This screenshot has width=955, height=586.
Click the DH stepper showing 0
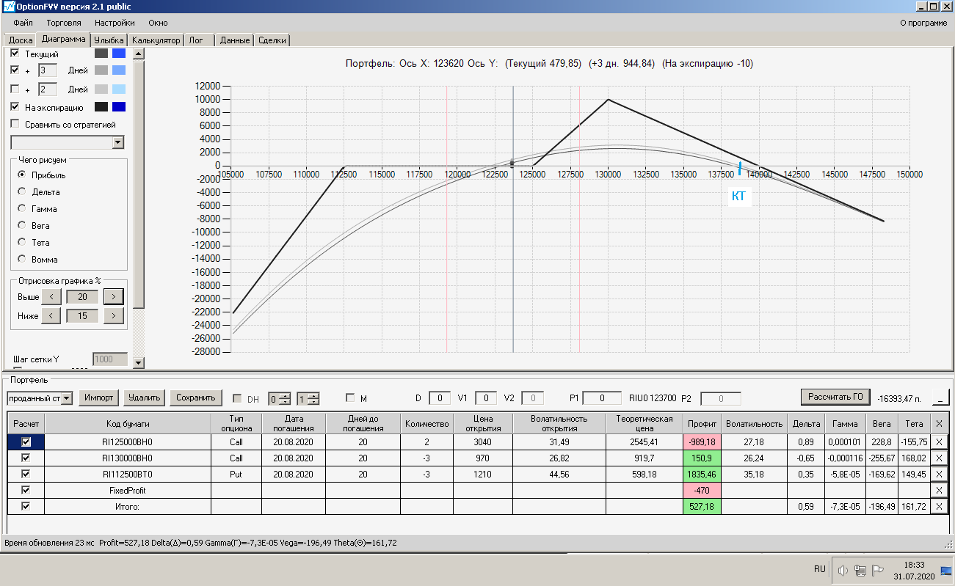coord(279,398)
